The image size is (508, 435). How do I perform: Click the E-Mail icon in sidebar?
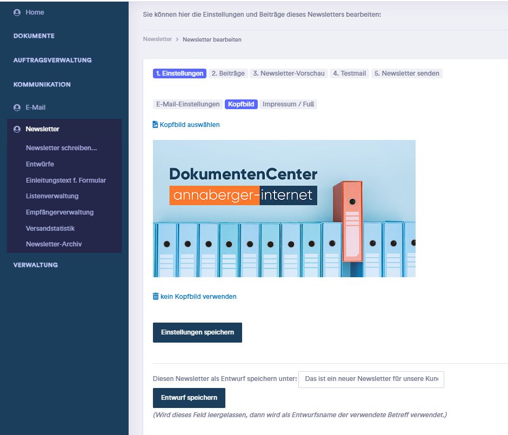17,108
